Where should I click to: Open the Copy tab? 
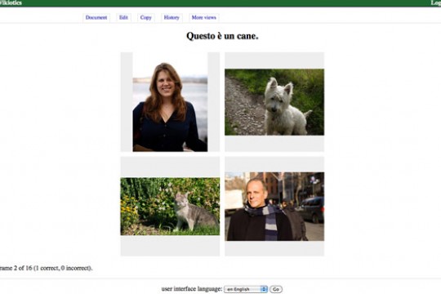click(x=145, y=17)
